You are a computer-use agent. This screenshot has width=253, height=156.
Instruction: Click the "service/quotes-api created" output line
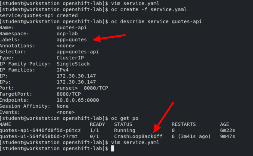coord(39,15)
